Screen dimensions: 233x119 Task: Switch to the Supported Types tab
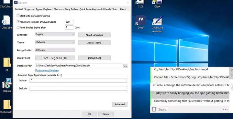click(33, 9)
